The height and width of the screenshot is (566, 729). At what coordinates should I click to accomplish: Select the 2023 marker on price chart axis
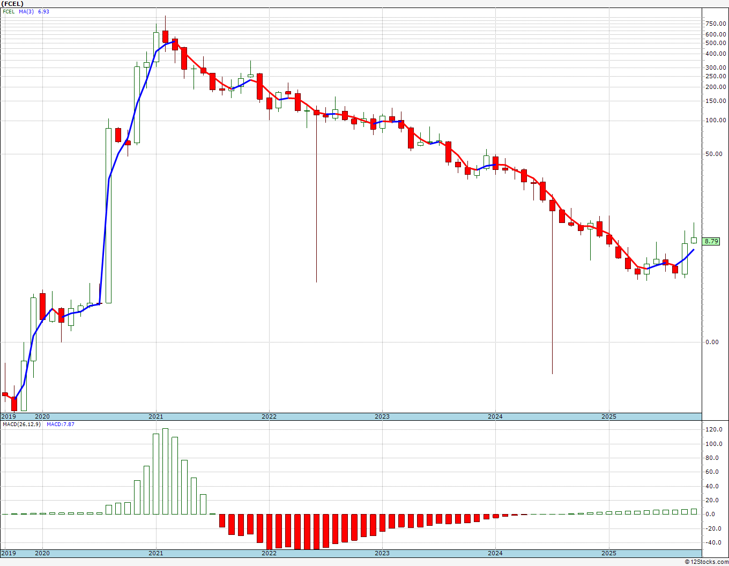click(x=382, y=416)
